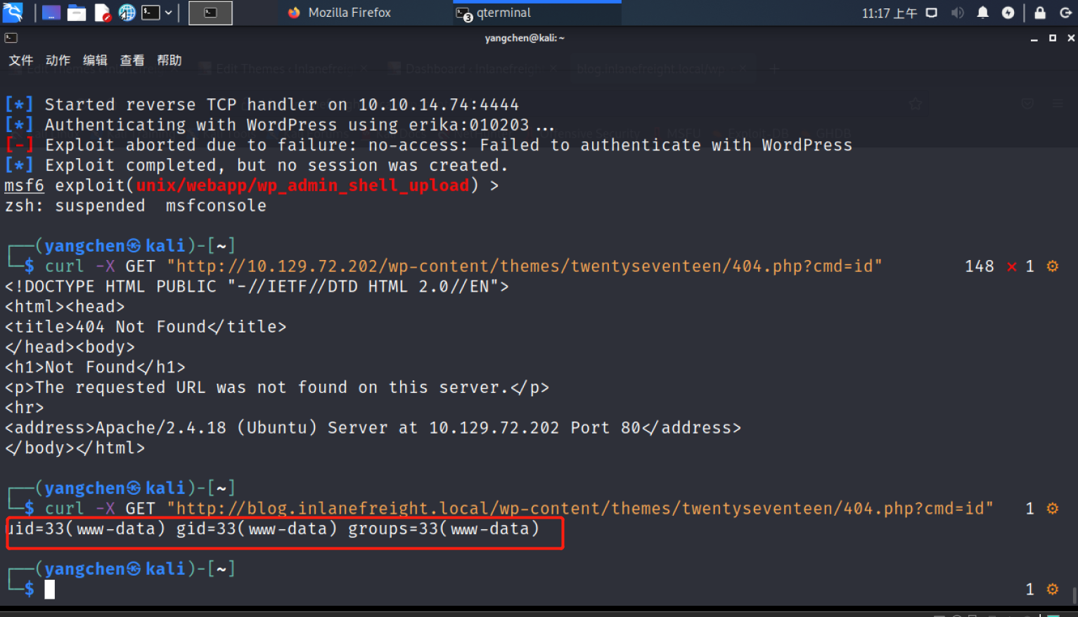Click the 'Exploit aborted due to failure' line
1078x617 pixels.
click(x=428, y=145)
